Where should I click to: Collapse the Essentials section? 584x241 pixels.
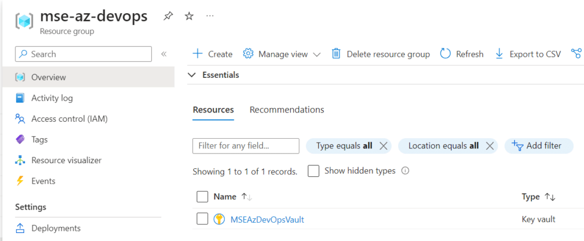click(192, 75)
